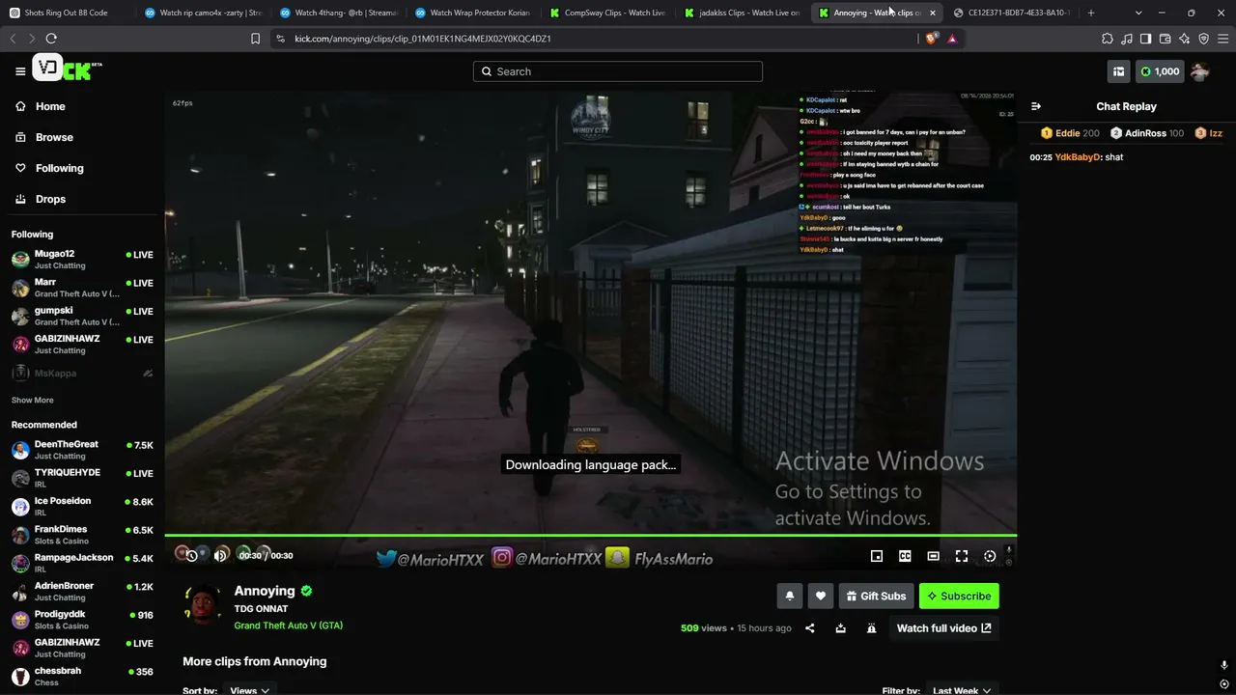Open the browser tab search dropdown arrow
This screenshot has height=695, width=1236.
click(1138, 13)
